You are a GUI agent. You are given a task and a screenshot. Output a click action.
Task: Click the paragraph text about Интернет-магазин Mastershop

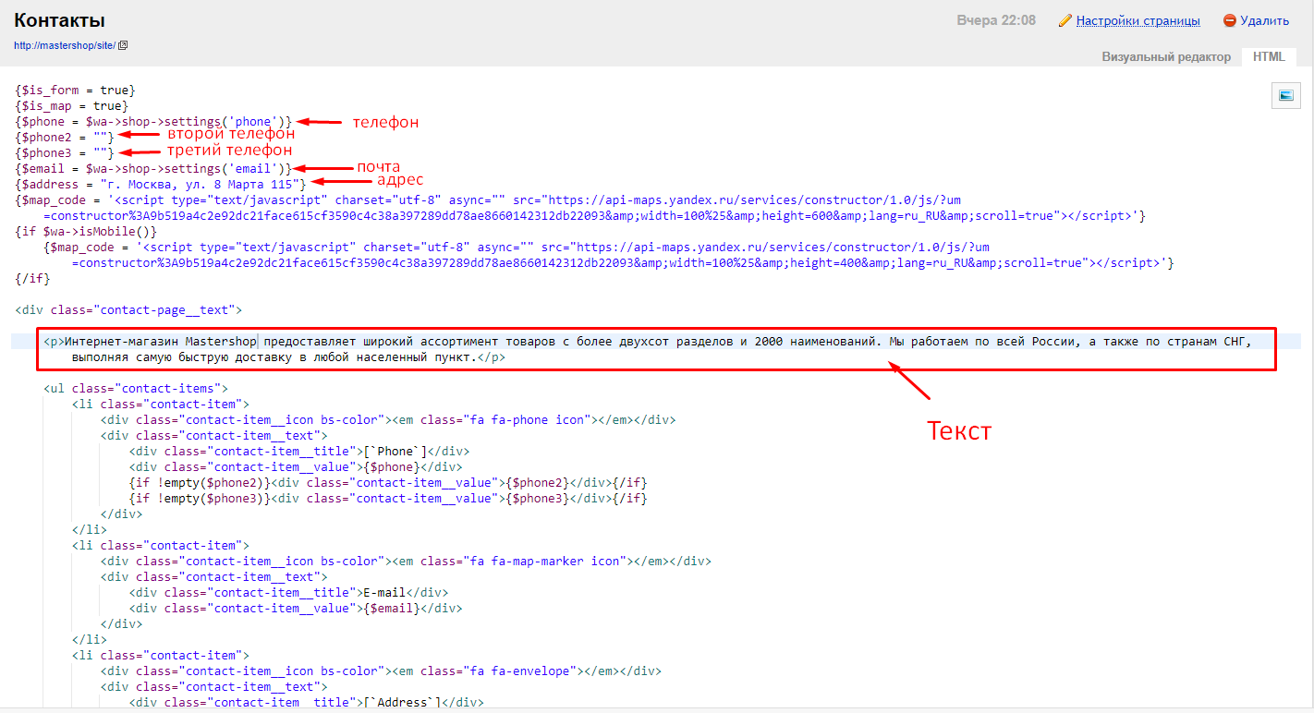pyautogui.click(x=462, y=342)
